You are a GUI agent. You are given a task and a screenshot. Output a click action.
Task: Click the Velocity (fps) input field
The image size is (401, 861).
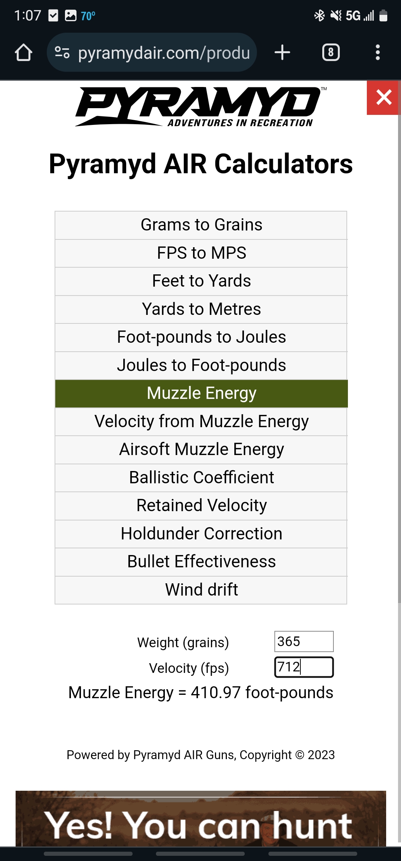(x=304, y=667)
